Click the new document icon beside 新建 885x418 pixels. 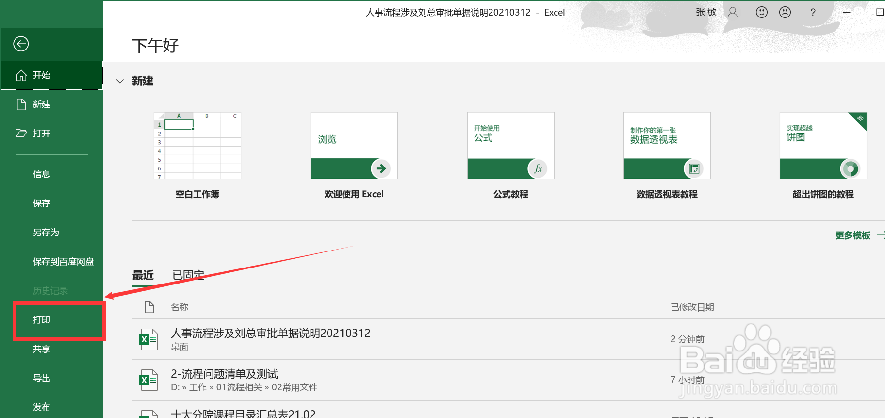point(21,104)
